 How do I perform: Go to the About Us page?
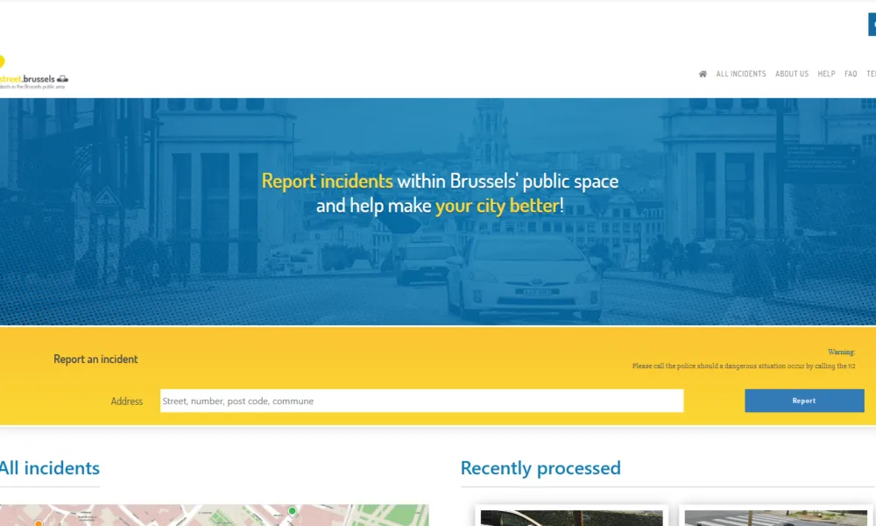pos(792,75)
